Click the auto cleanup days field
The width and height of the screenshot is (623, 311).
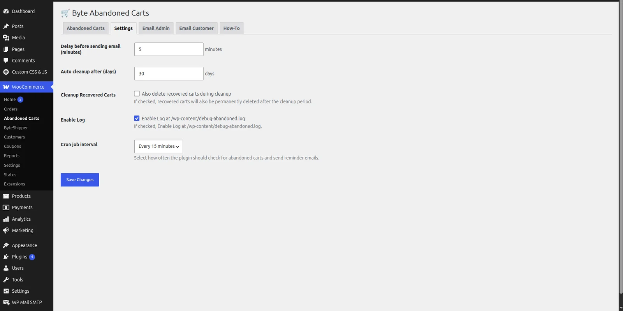169,73
